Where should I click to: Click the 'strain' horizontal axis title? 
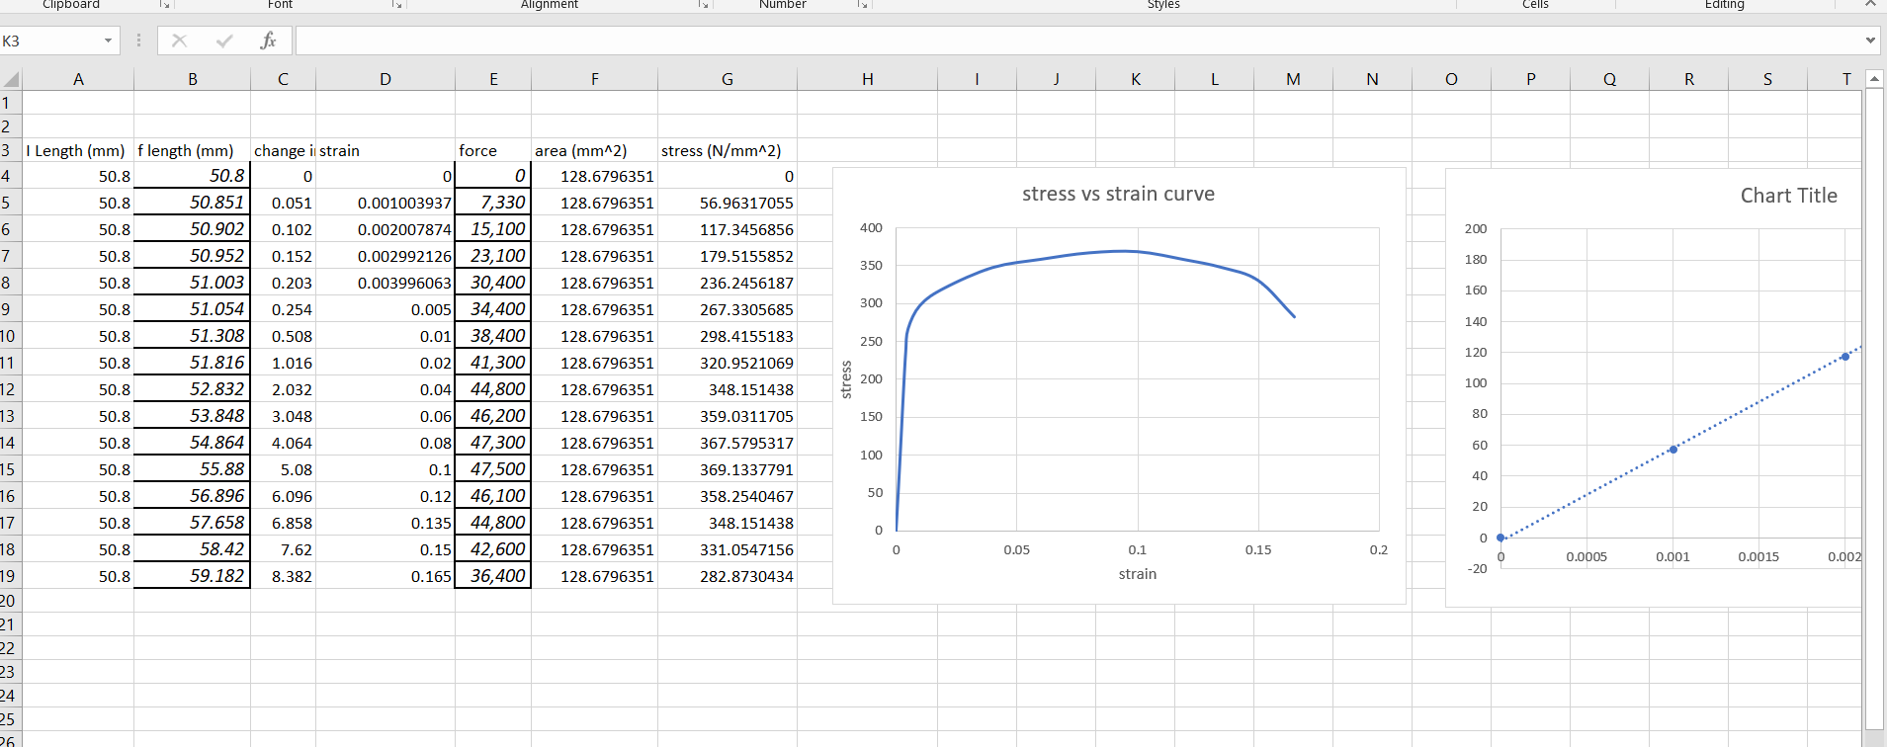[x=1137, y=574]
